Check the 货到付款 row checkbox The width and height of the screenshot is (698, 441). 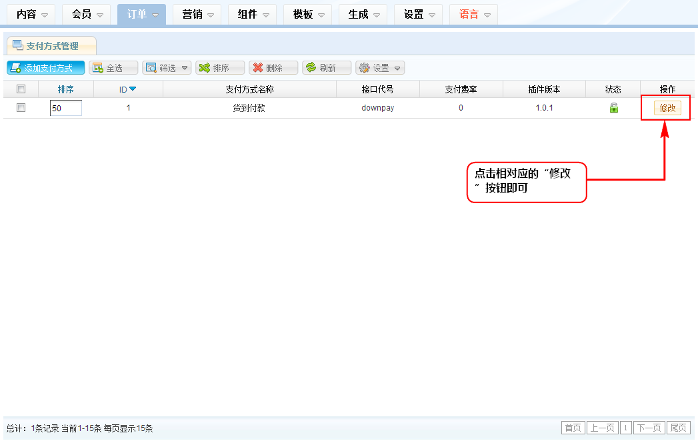pos(21,108)
